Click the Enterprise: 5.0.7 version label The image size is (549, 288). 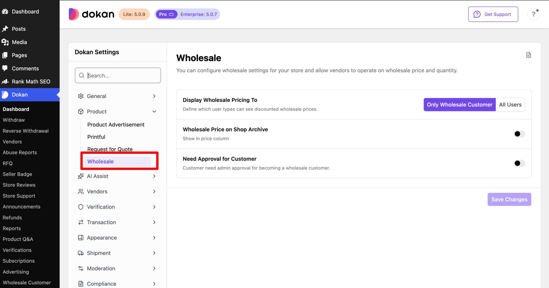(x=198, y=14)
